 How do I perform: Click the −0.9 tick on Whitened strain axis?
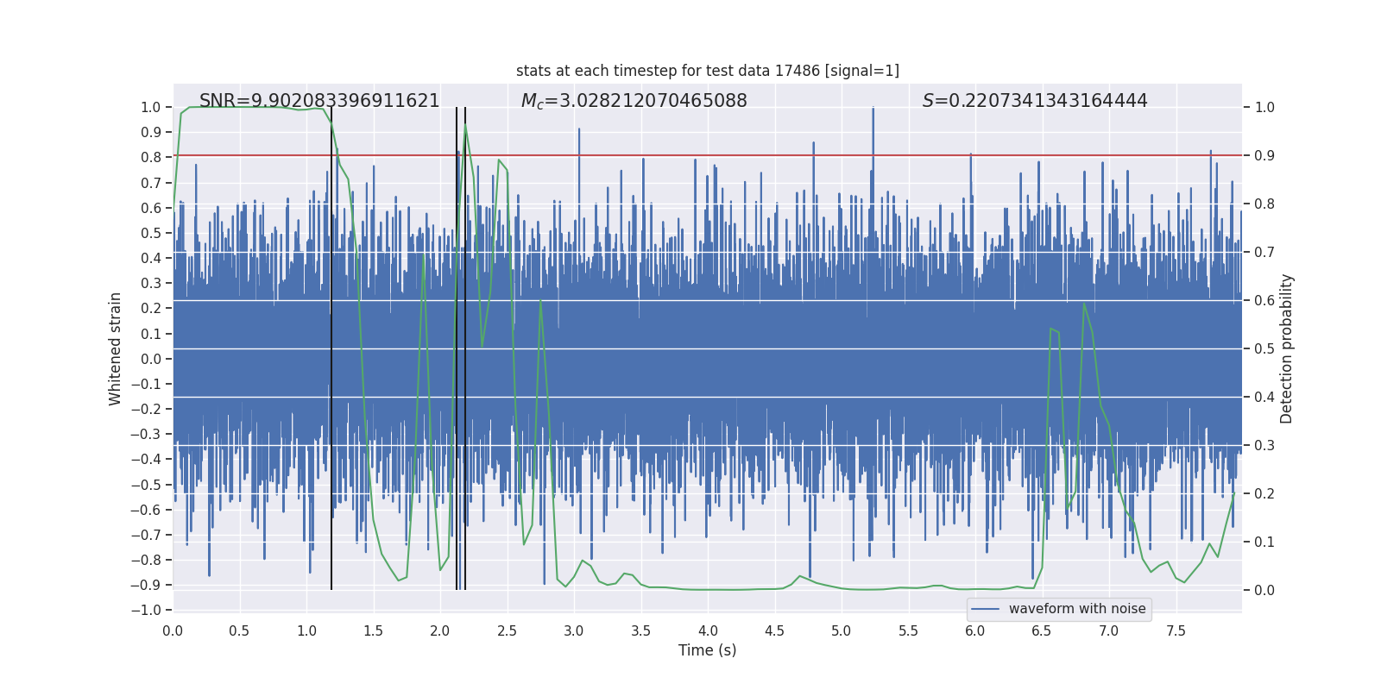(146, 585)
